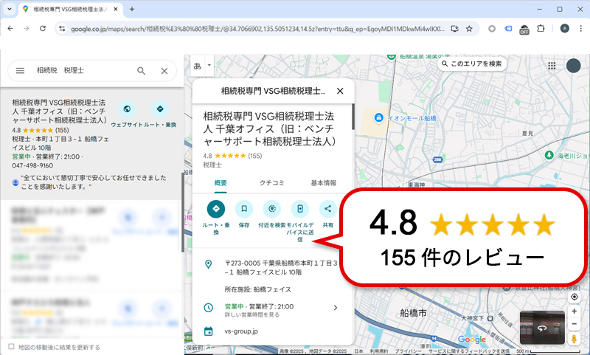Reload the page with the refresh icon

43,29
